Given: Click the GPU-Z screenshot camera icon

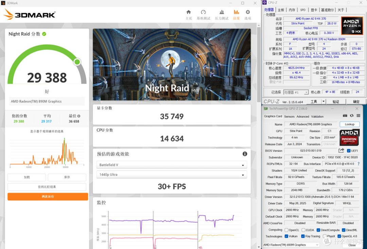Looking at the screenshot, I should pos(345,115).
